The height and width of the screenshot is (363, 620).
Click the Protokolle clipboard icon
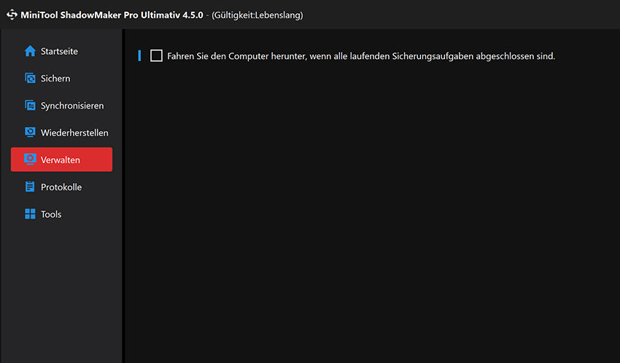click(30, 187)
